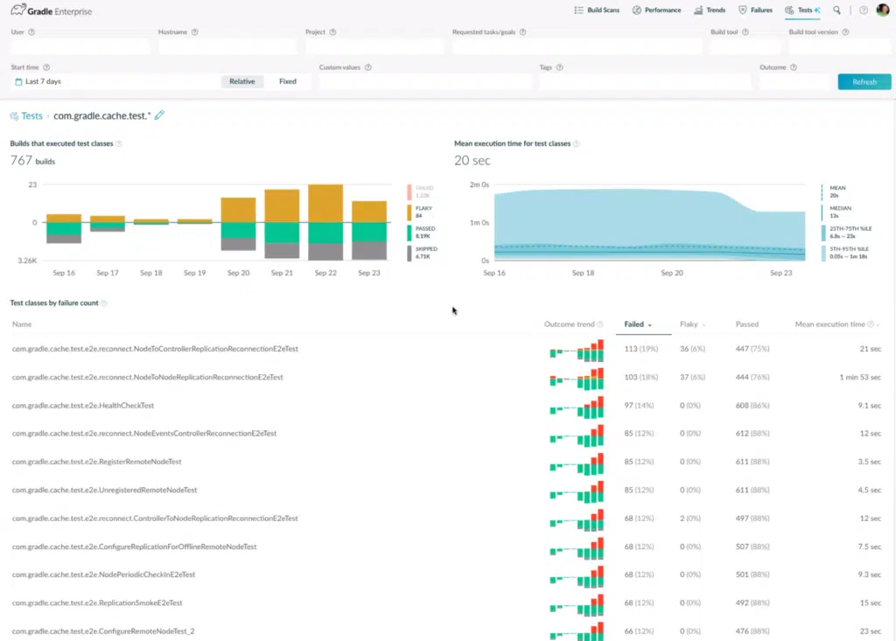Switch start time mode to Fixed

click(x=288, y=81)
